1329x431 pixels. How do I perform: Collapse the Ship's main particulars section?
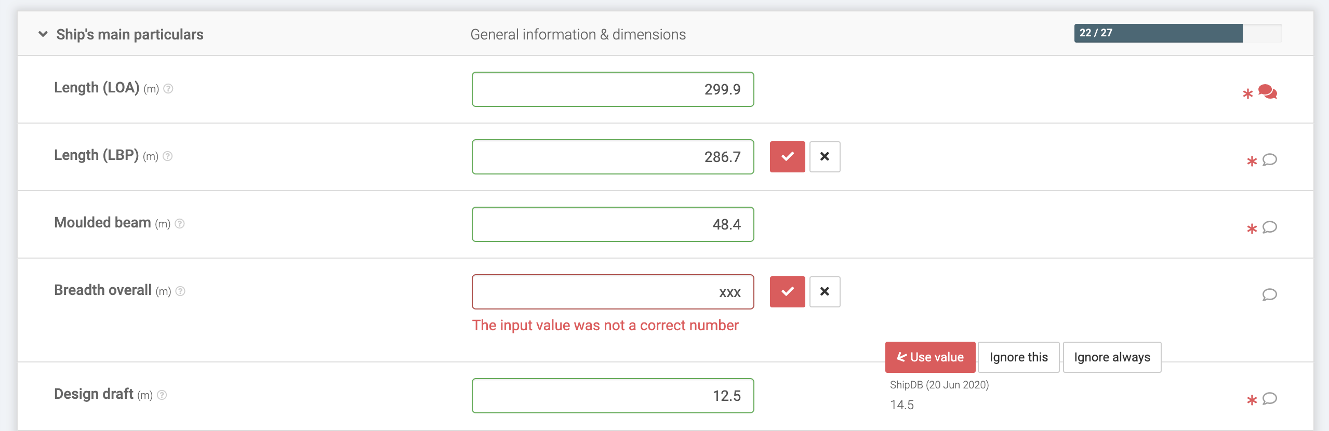(43, 34)
